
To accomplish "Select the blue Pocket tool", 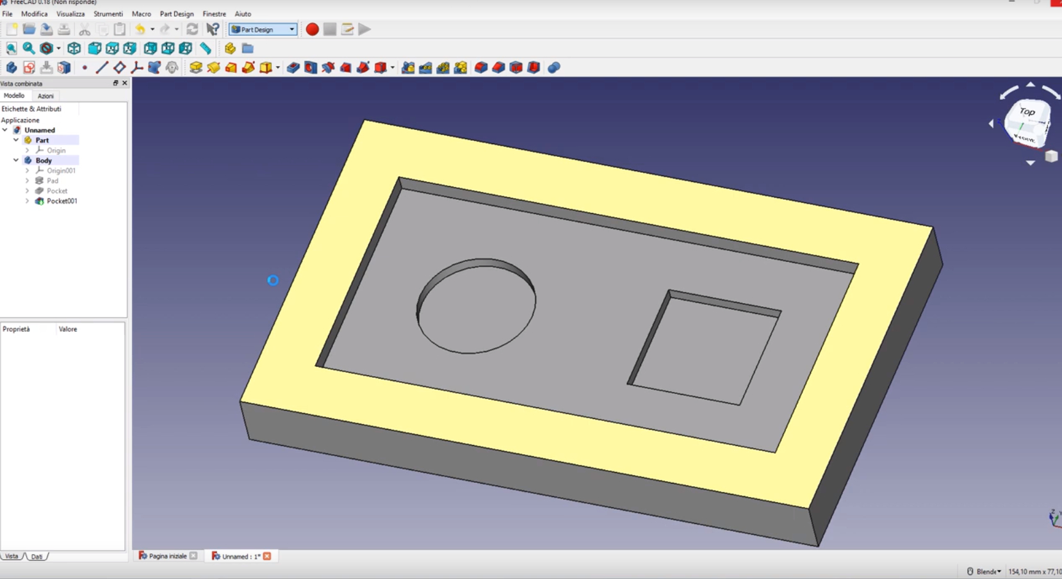I will coord(293,68).
